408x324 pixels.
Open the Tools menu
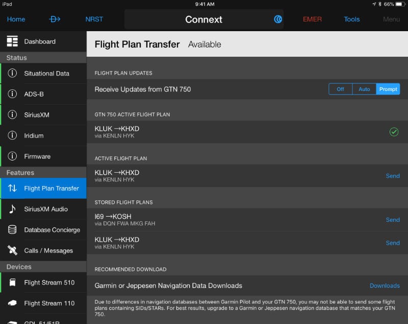(351, 19)
